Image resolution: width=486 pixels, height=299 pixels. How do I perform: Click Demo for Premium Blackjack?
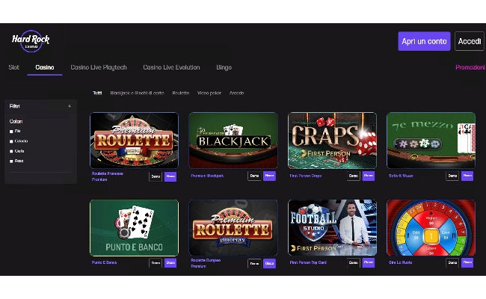(254, 176)
